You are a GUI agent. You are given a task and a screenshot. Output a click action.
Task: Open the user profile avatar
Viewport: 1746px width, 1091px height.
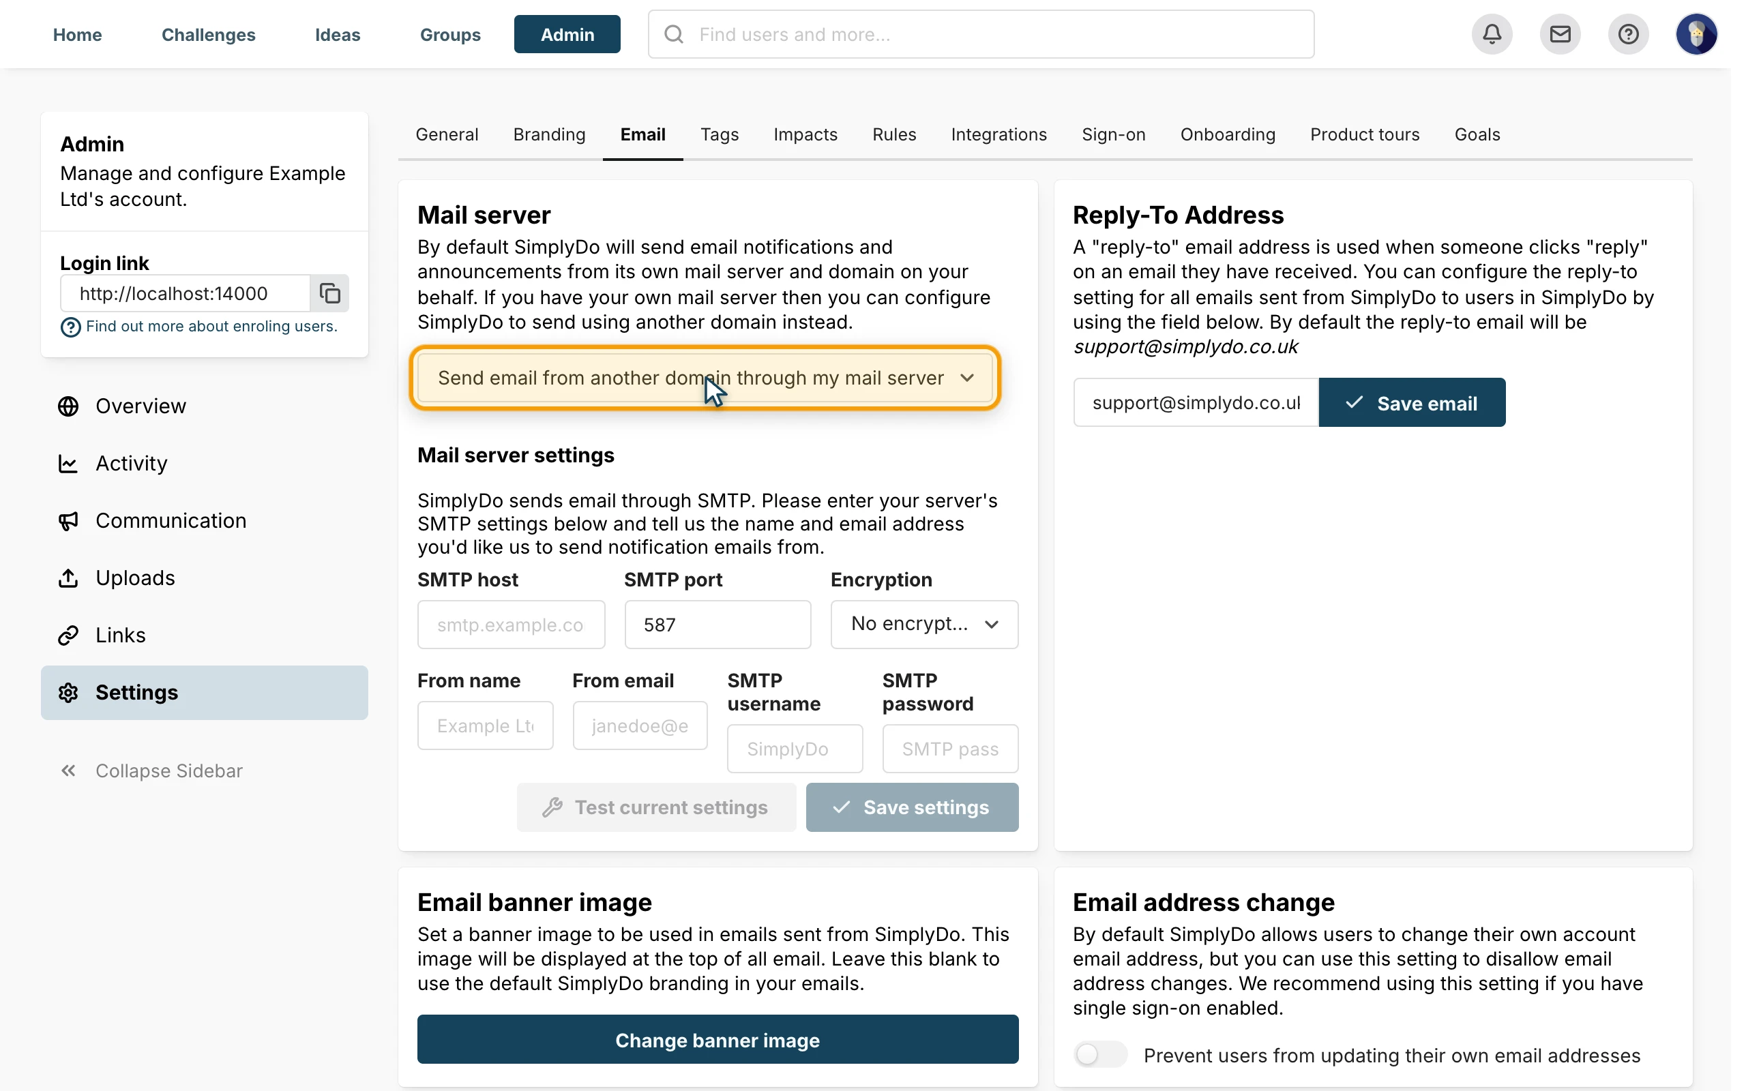(1696, 34)
